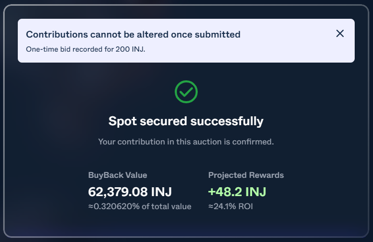Select the green +48.2 INJ rewards figure
Viewport: 373px width, 242px height.
point(237,191)
